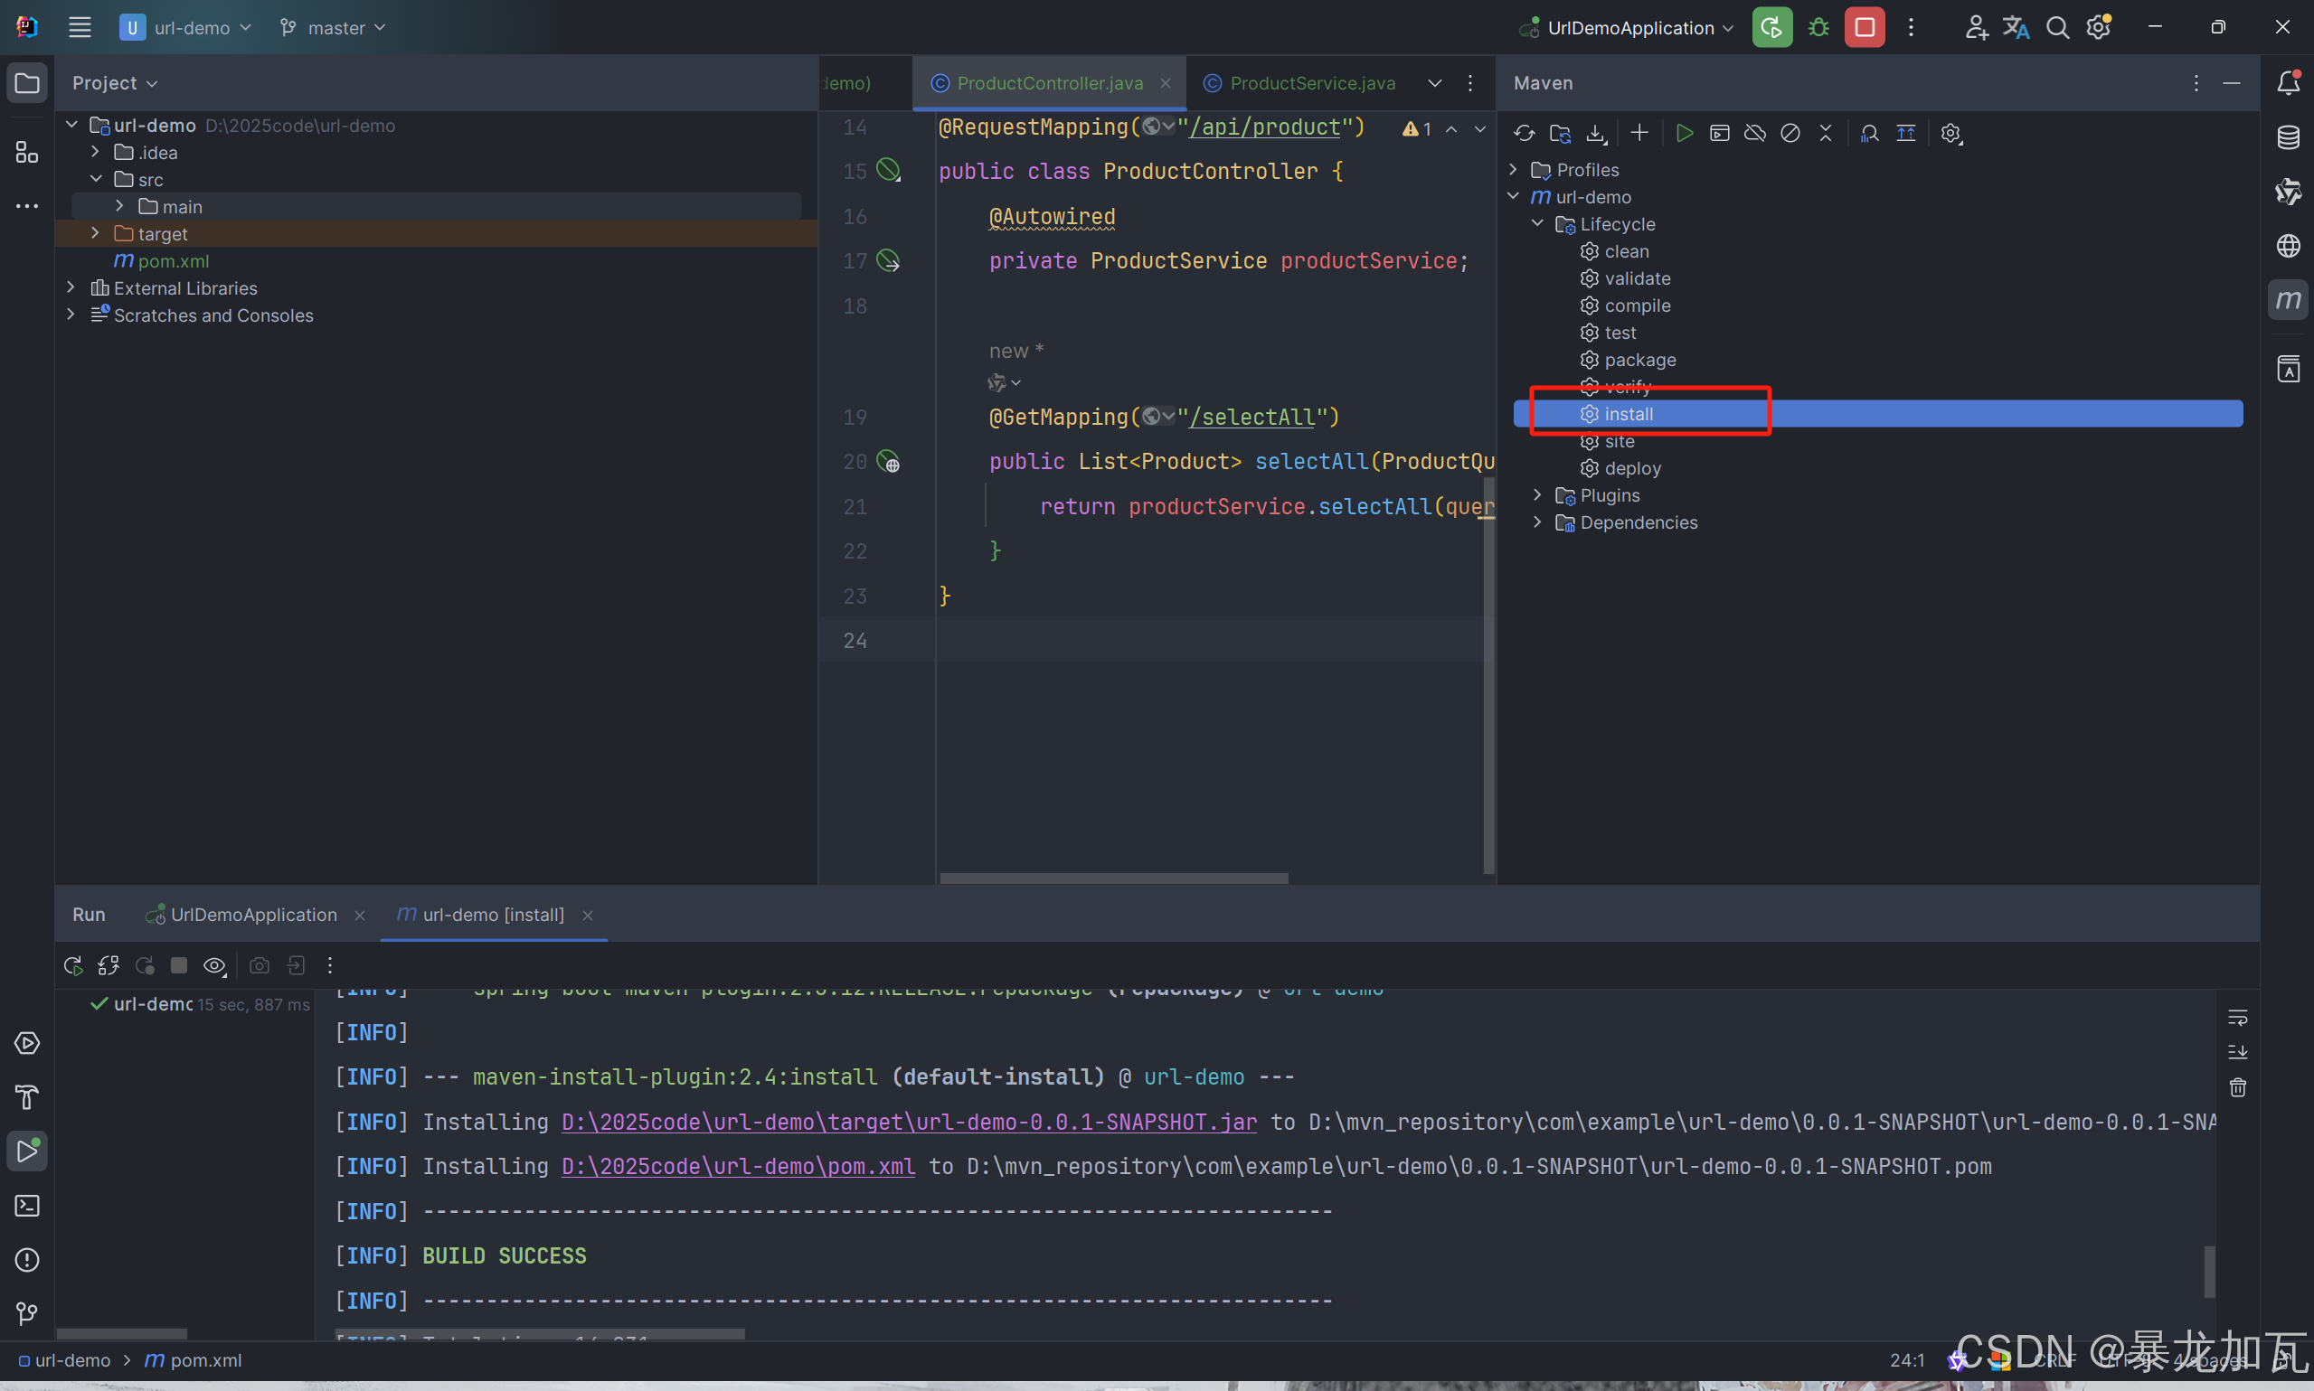The image size is (2314, 1391).
Task: Open the pom.xml install path link
Action: point(738,1166)
